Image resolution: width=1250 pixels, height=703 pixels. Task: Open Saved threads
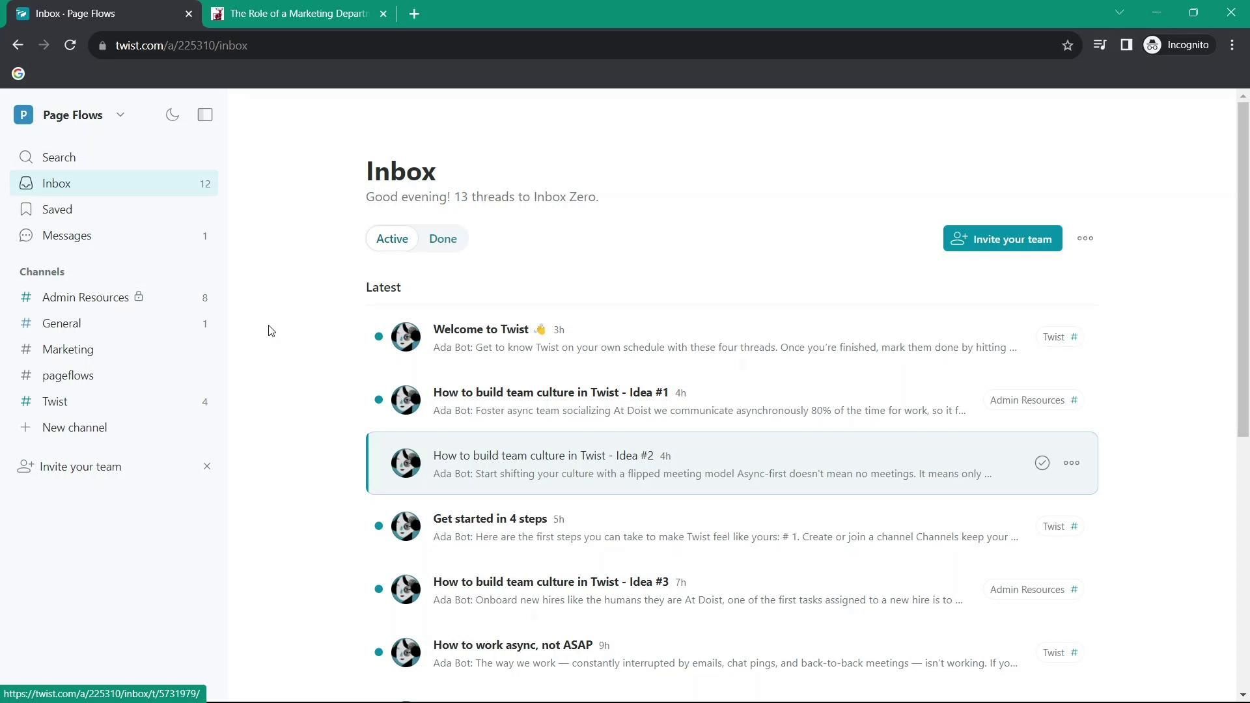(x=57, y=210)
